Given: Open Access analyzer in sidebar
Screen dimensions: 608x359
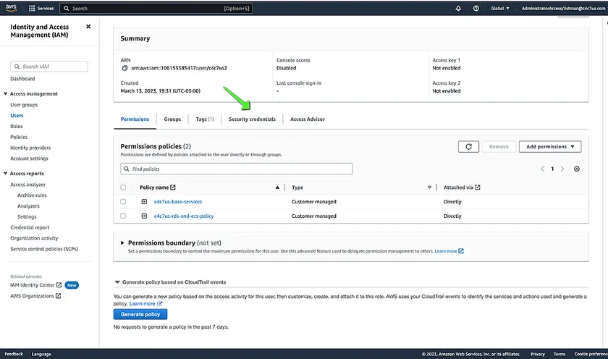Looking at the screenshot, I should click(28, 185).
